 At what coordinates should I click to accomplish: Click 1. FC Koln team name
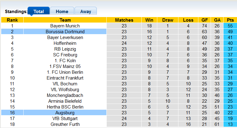65,61
